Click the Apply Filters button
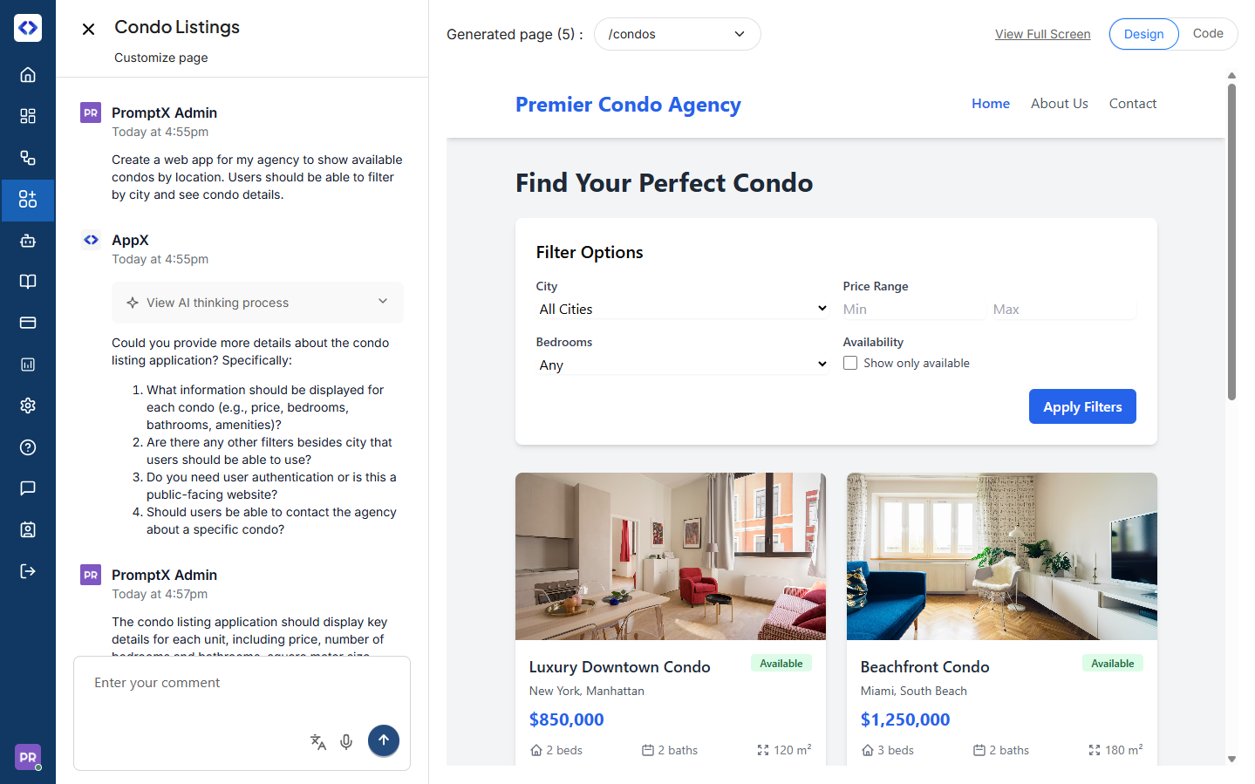 tap(1082, 406)
